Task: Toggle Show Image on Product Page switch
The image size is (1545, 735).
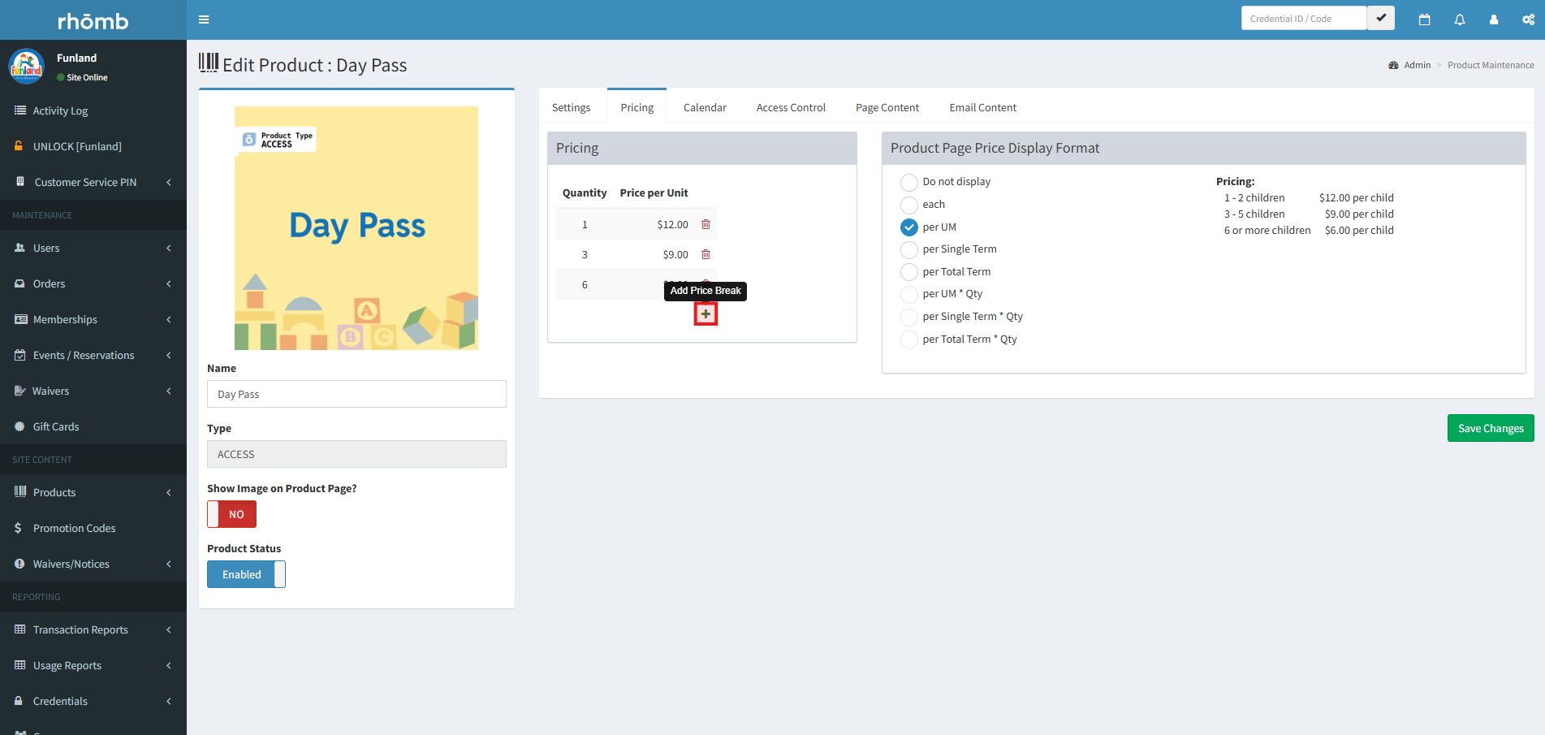Action: point(231,514)
